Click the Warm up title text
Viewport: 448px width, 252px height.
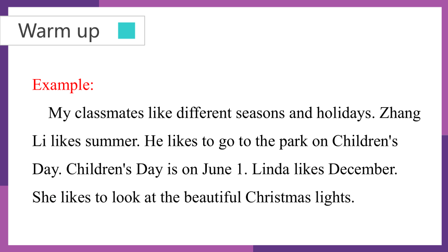point(59,31)
